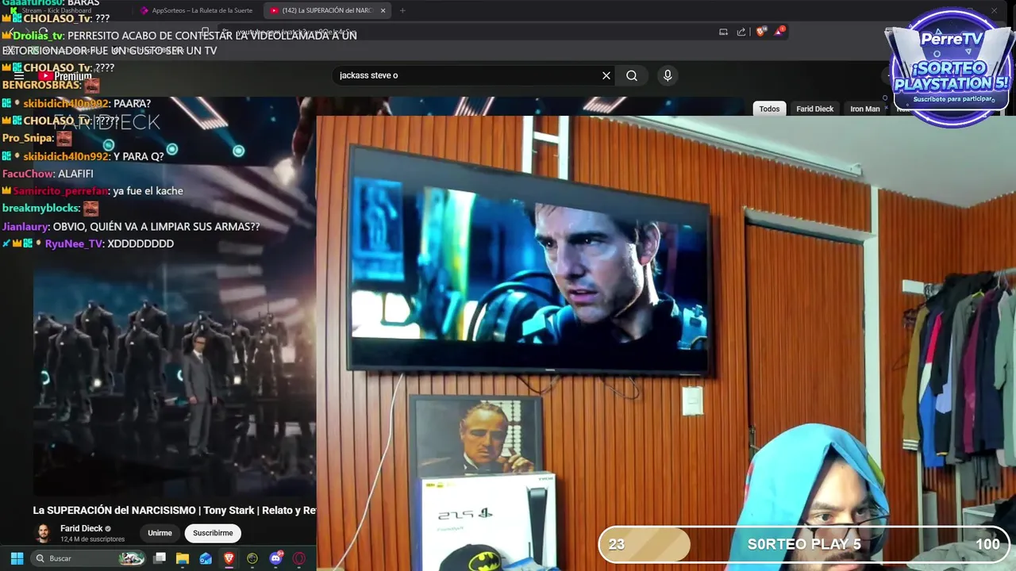
Task: Open a new browser tab with plus
Action: 402,10
